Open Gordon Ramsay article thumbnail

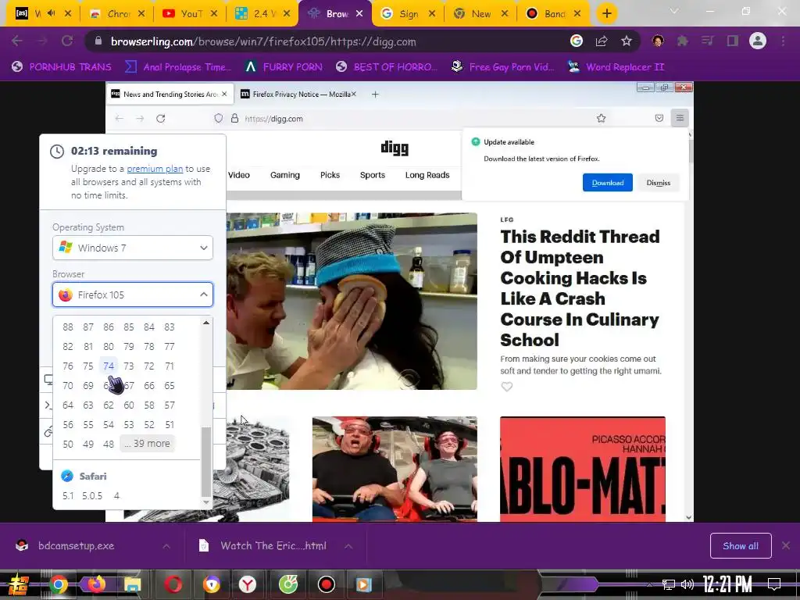(352, 301)
